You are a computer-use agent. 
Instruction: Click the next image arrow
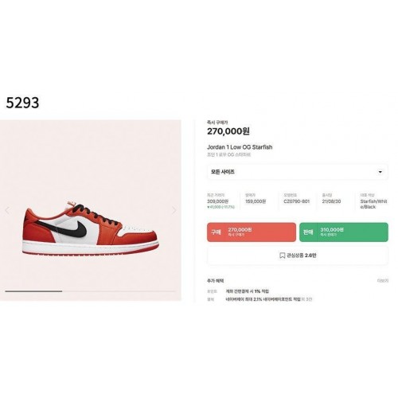point(174,210)
